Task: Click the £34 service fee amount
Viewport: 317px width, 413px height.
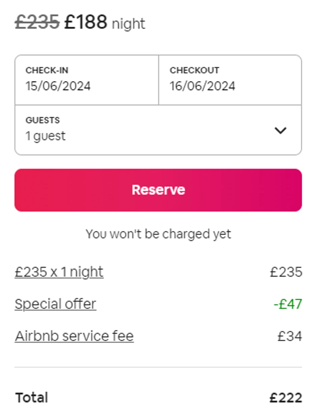Action: (290, 336)
